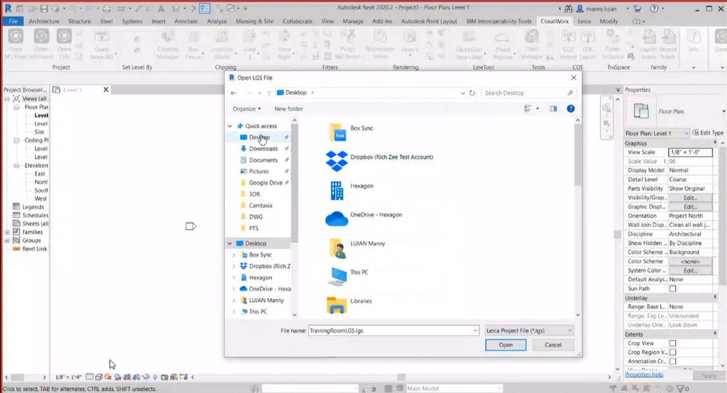Screen dimensions: 727x393
Task: Open Leica Project File type dropdown
Action: pos(529,330)
